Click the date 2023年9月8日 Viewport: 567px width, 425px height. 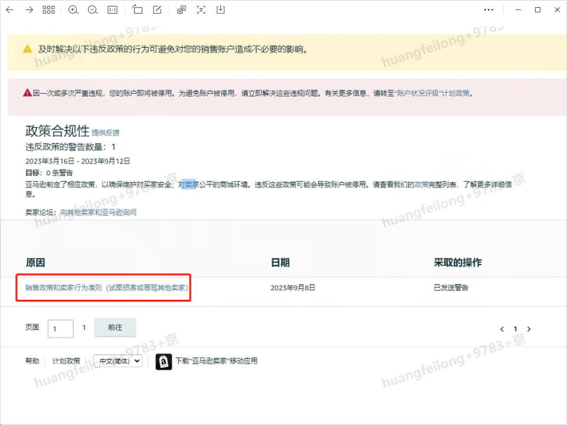293,287
